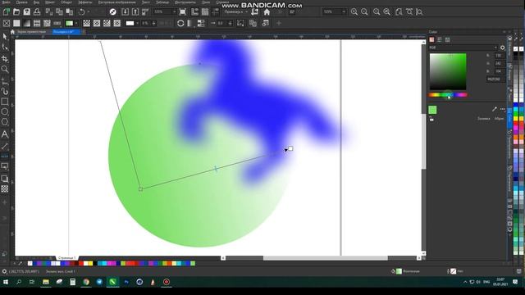Pick a shade in the green color field
This screenshot has height=295, width=525.
448,71
